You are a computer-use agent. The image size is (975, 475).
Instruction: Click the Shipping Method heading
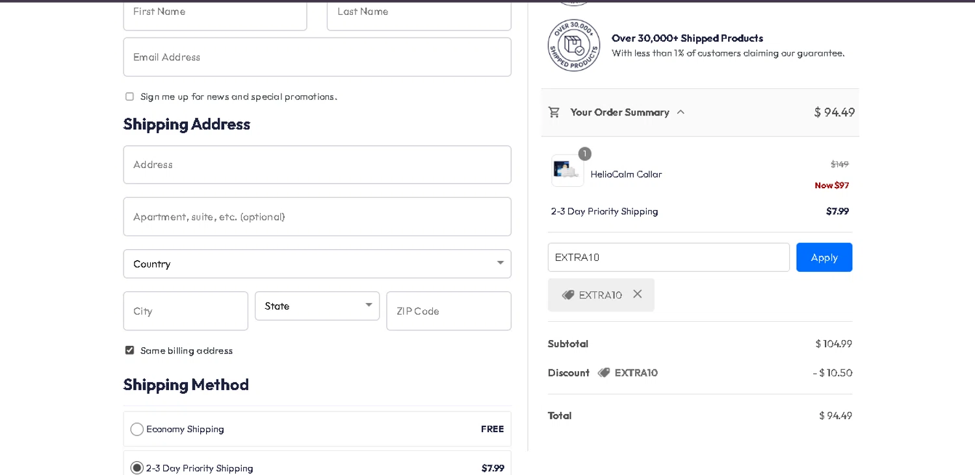pos(186,384)
